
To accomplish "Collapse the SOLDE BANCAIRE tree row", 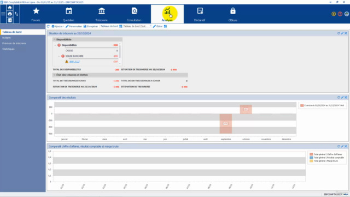I will coord(59,56).
